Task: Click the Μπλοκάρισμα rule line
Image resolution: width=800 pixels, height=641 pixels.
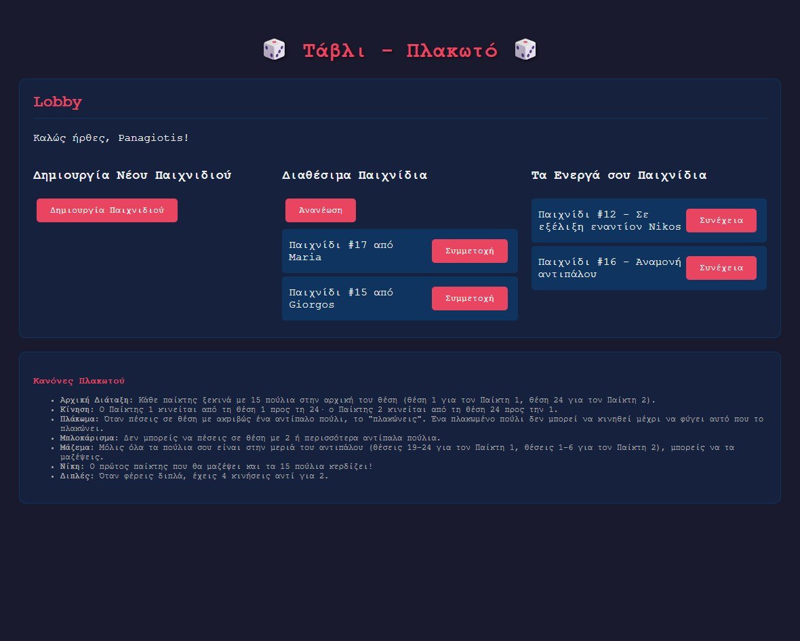Action: tap(250, 438)
